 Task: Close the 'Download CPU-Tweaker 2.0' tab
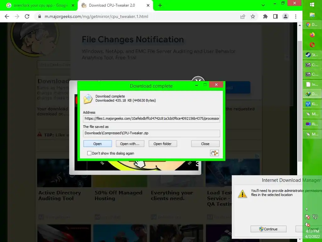coord(148,5)
